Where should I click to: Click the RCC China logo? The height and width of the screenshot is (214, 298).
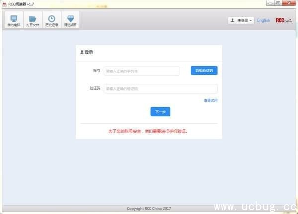tap(284, 20)
